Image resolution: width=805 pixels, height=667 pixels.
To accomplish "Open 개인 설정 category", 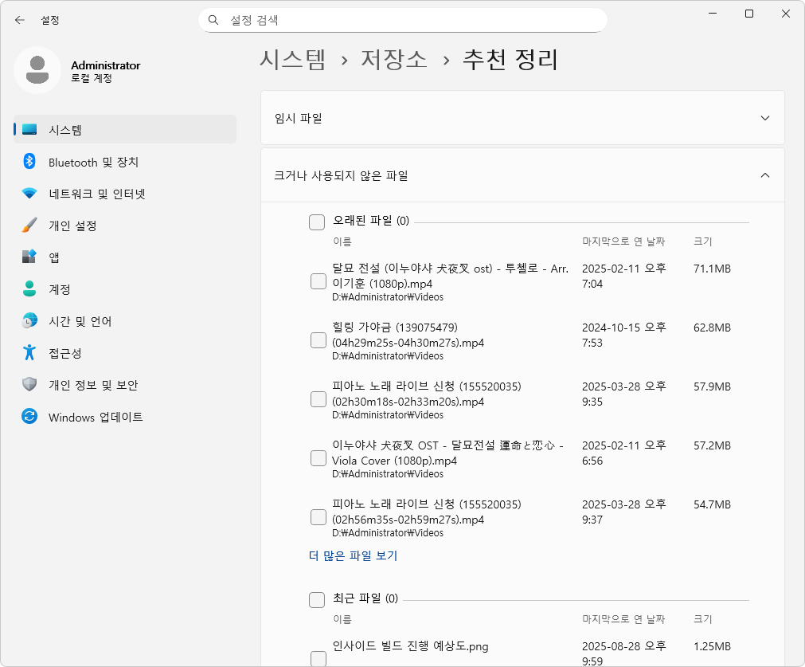I will pyautogui.click(x=125, y=226).
